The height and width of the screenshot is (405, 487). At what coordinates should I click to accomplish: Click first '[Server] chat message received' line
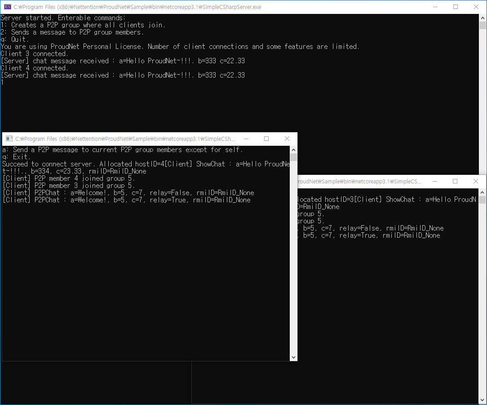[x=123, y=61]
